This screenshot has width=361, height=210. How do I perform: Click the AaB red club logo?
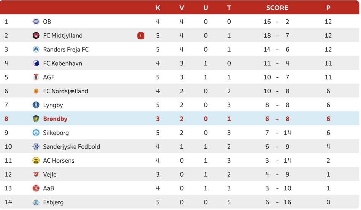[36, 188]
